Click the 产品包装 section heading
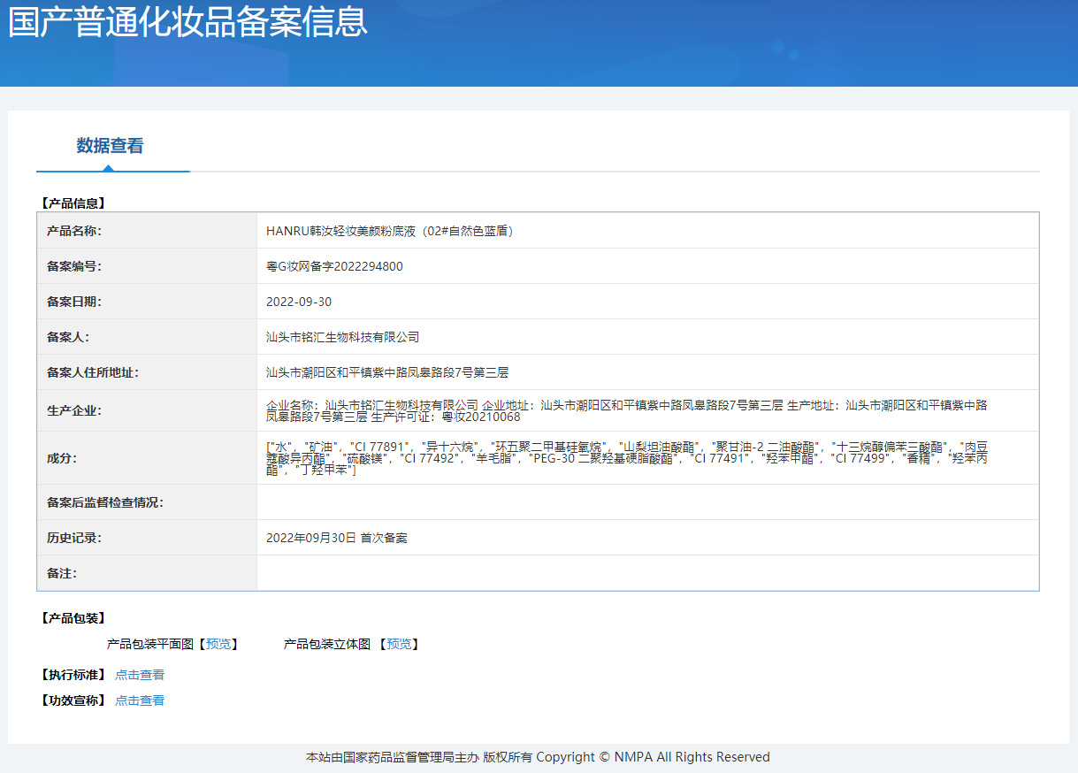Viewport: 1078px width, 773px height. (73, 618)
